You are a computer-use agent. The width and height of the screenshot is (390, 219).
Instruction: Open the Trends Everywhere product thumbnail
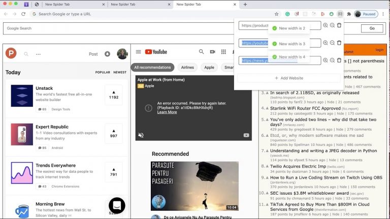22,173
